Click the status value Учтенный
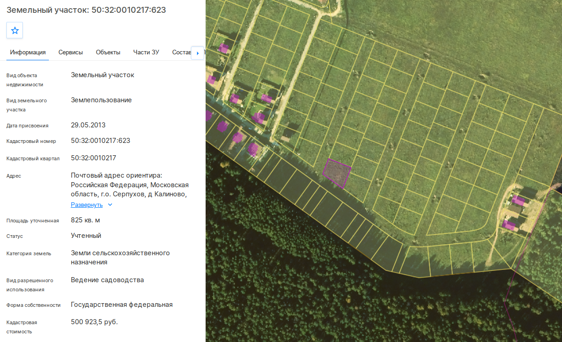 [x=86, y=236]
